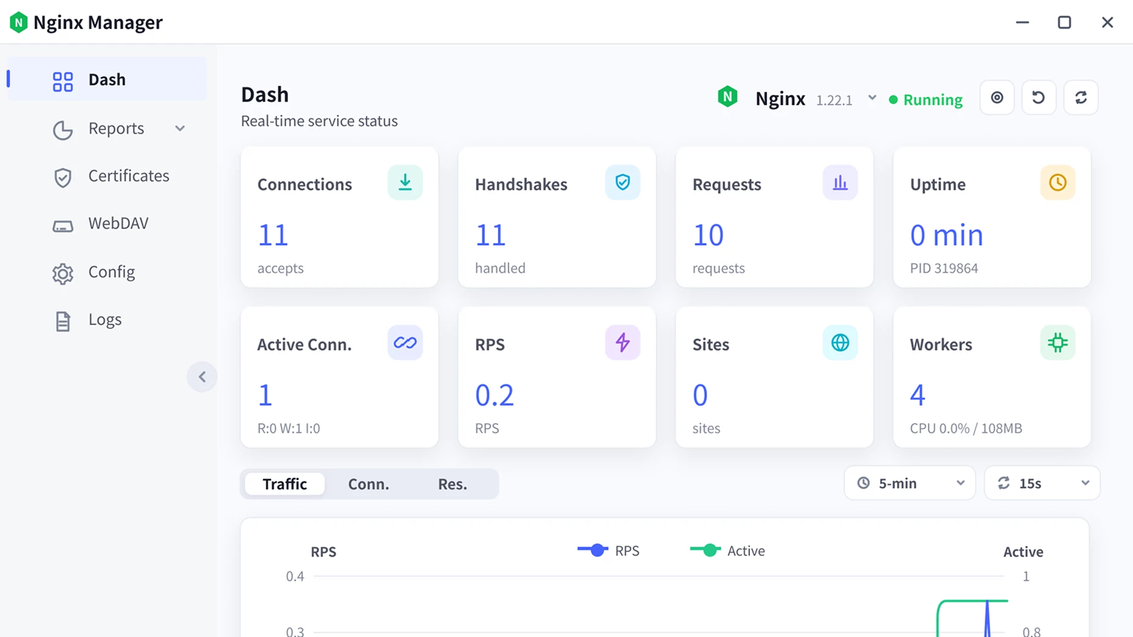
Task: Select the Traffic chart tab
Action: point(284,484)
